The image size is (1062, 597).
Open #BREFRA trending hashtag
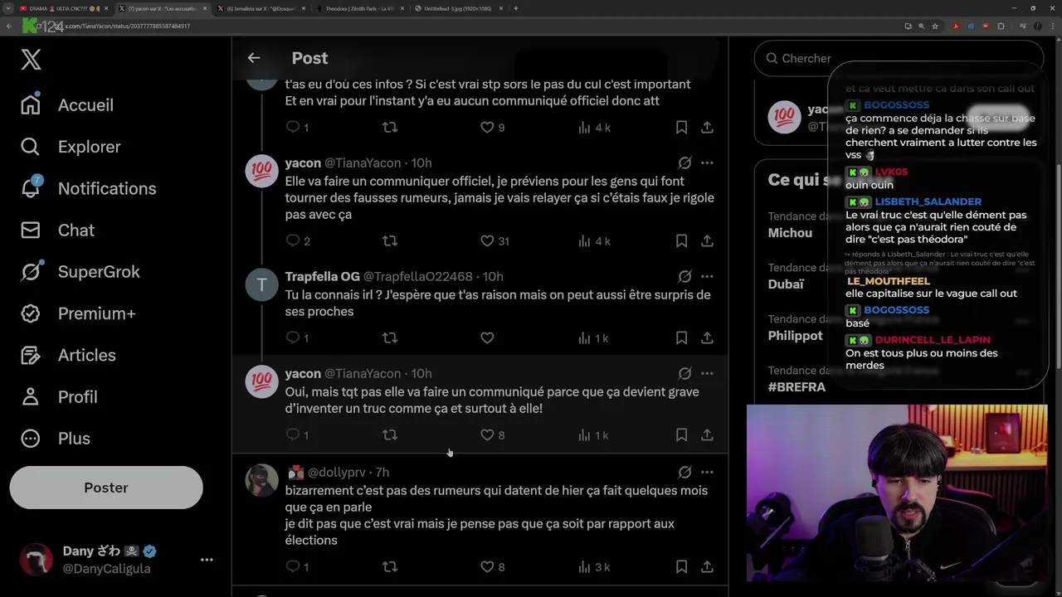796,387
